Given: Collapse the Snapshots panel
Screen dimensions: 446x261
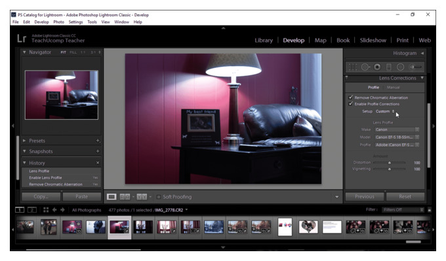Looking at the screenshot, I should (x=24, y=151).
